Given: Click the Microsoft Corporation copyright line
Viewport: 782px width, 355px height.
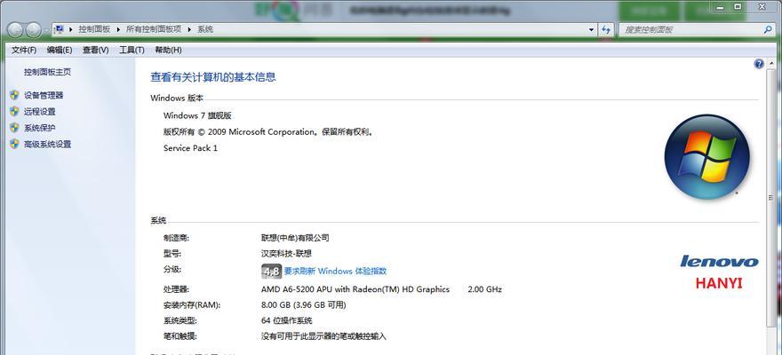Looking at the screenshot, I should 268,132.
